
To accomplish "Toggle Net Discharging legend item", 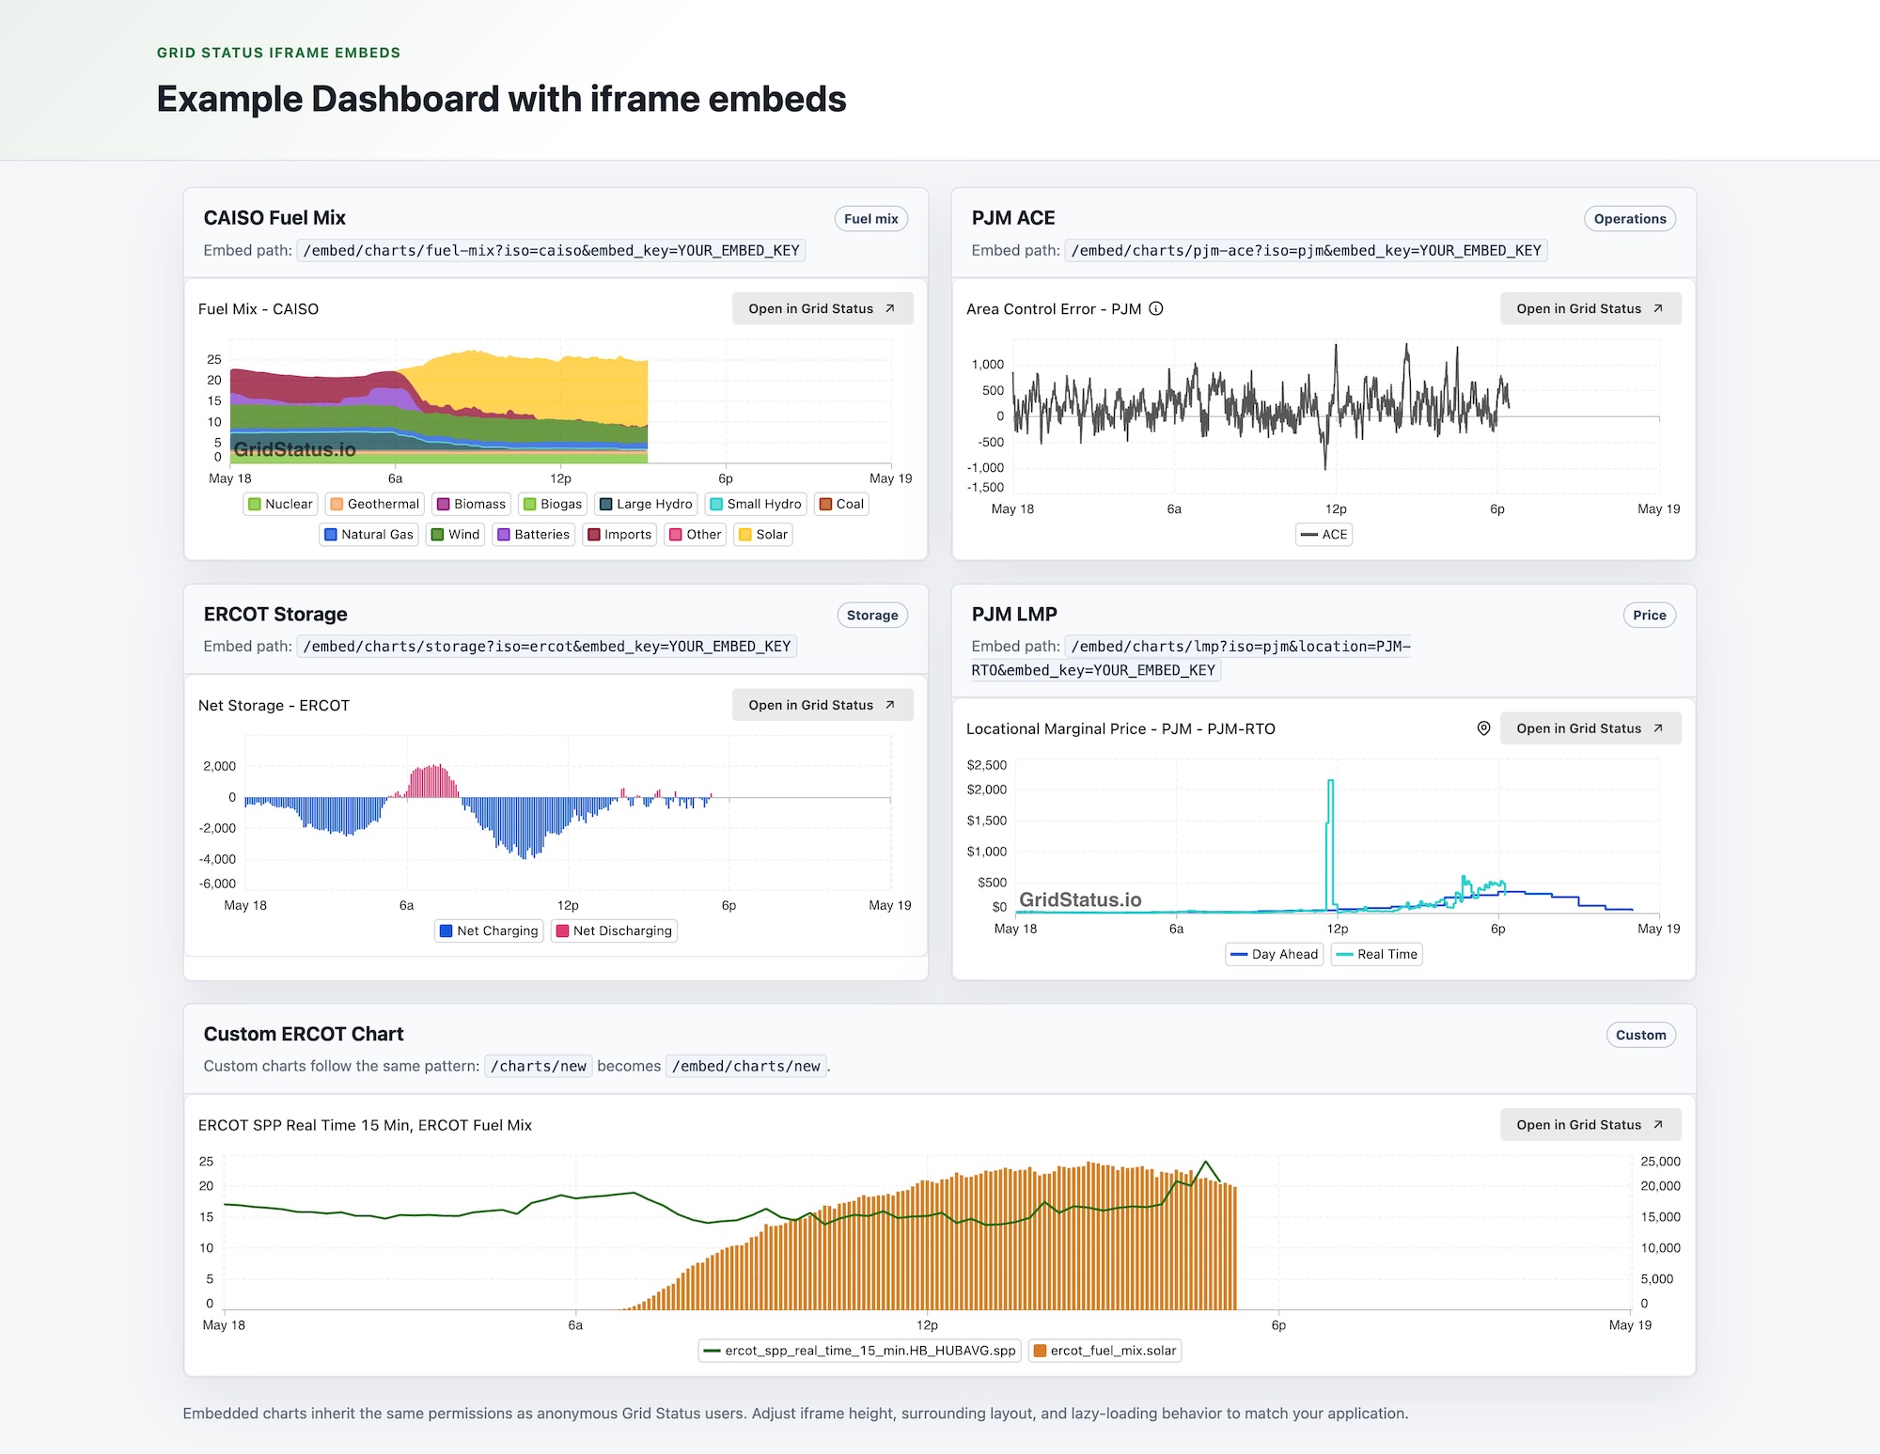I will (614, 930).
